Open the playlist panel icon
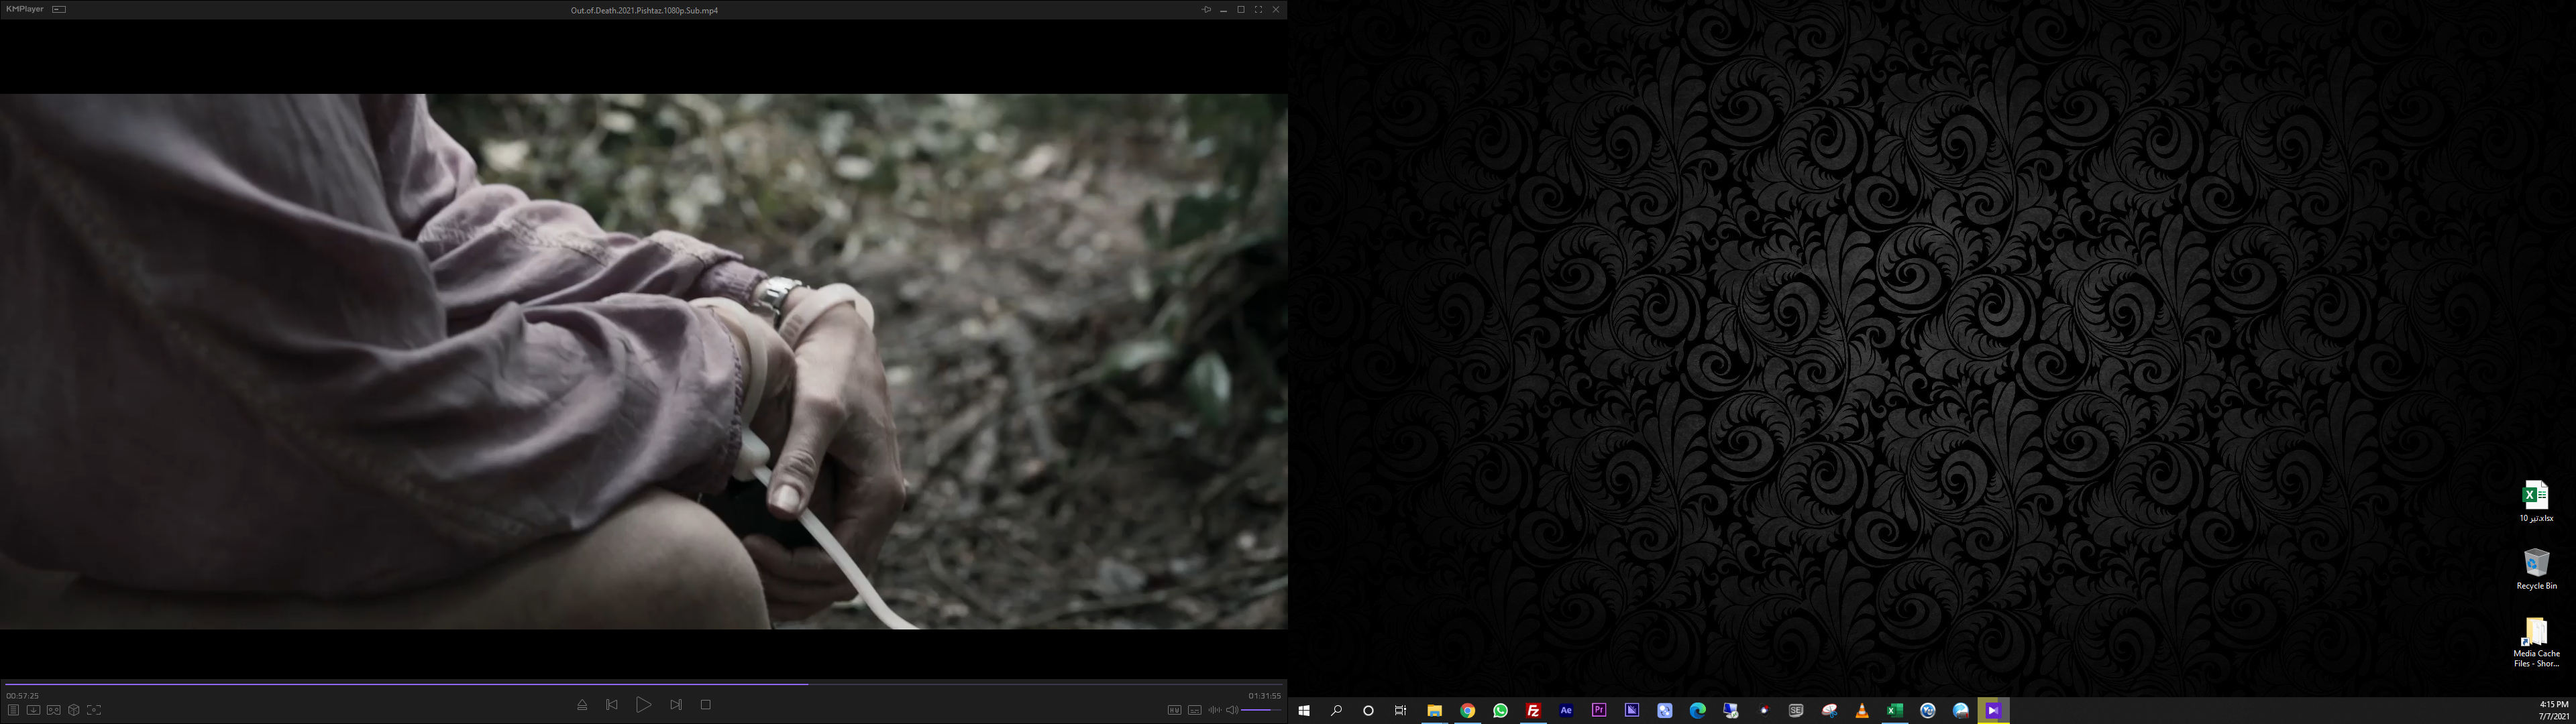 [13, 710]
